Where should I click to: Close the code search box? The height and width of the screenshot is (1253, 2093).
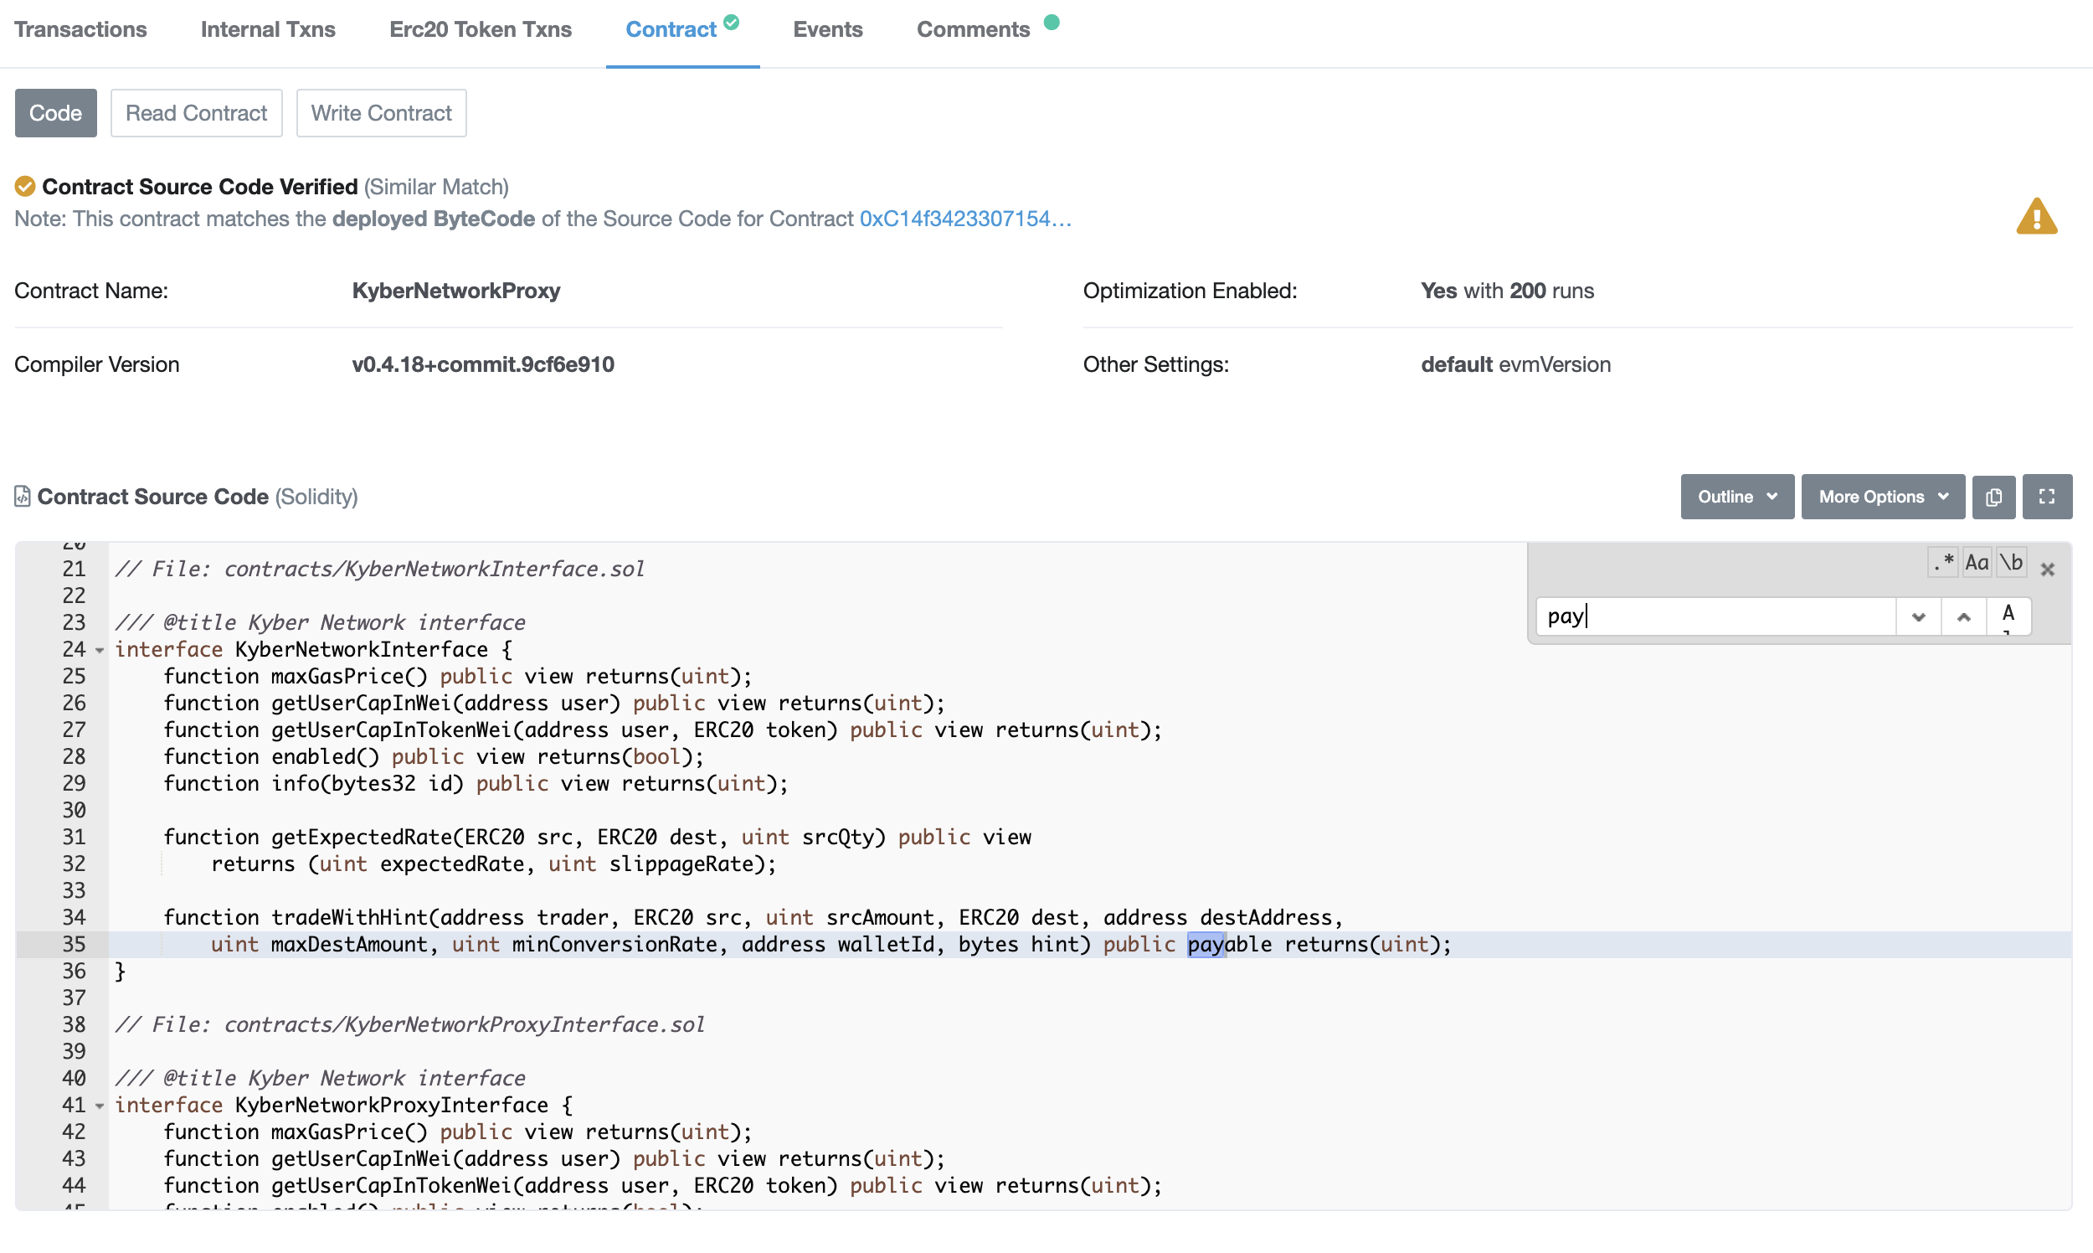(x=2047, y=570)
